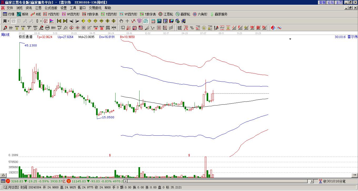Jump to the first bar icon
This screenshot has height=191, width=358.
pos(59,21)
